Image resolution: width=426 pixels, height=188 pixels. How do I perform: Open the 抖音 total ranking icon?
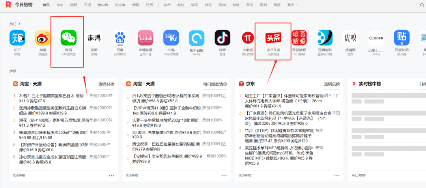click(x=222, y=38)
